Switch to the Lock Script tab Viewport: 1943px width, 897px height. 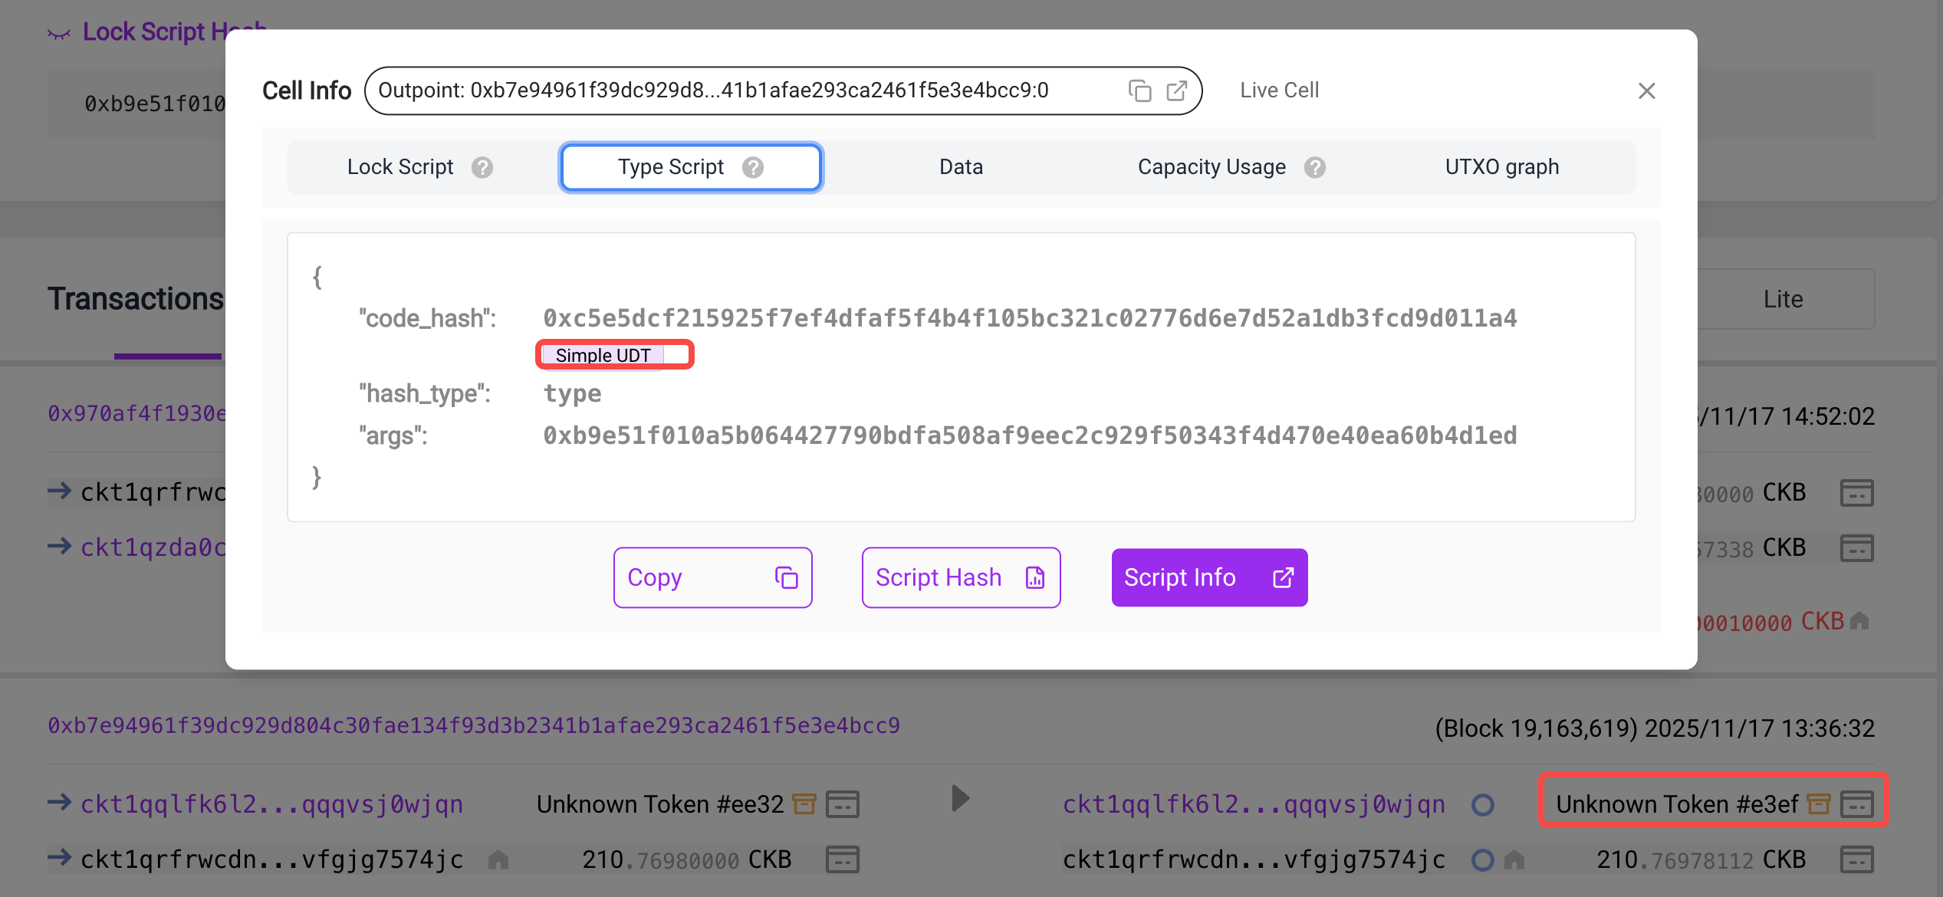click(400, 167)
